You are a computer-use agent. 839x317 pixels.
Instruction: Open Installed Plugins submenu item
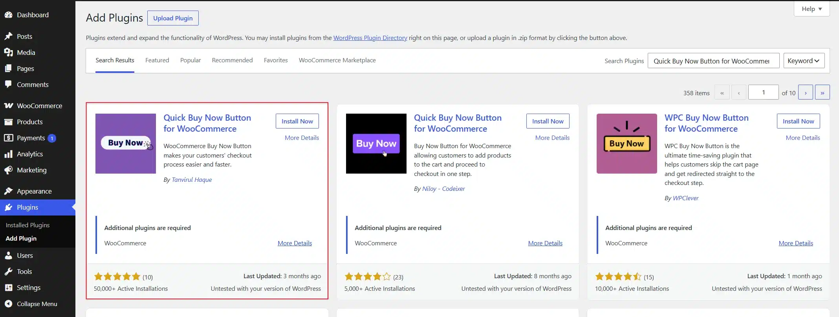27,225
